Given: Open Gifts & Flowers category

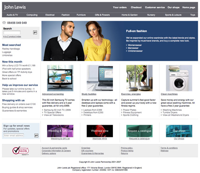Looking at the screenshot, I should tap(102, 15).
